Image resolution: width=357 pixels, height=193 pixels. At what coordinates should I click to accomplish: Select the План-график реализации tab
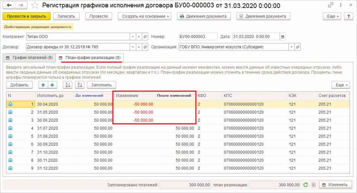point(90,57)
